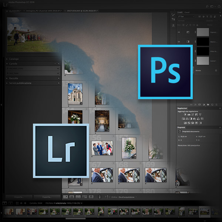Create new adjustment layer from Layers footer
Viewport: 222px width, 222px height.
tap(204, 105)
